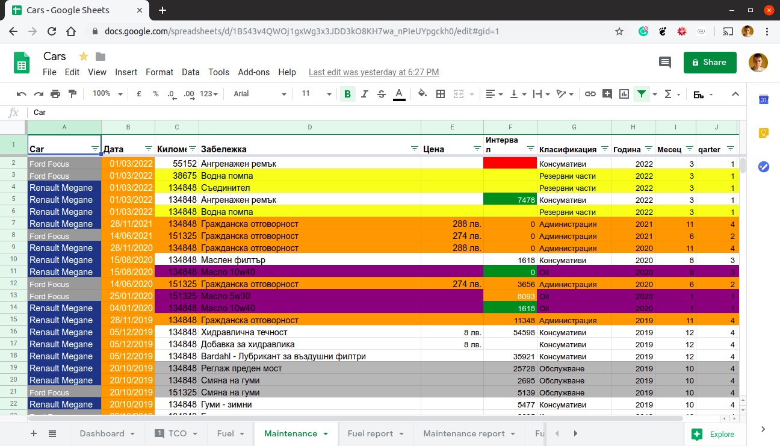Viewport: 780px width, 446px height.
Task: Bookmark this page in Chrome address bar
Action: pyautogui.click(x=619, y=31)
